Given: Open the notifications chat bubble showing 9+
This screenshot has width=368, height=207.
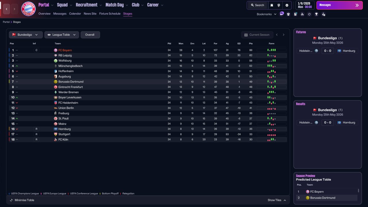Looking at the screenshot, I should click(x=282, y=14).
